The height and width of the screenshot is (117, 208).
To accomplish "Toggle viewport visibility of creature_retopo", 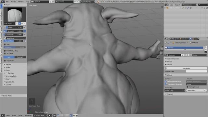I will click(202, 8).
